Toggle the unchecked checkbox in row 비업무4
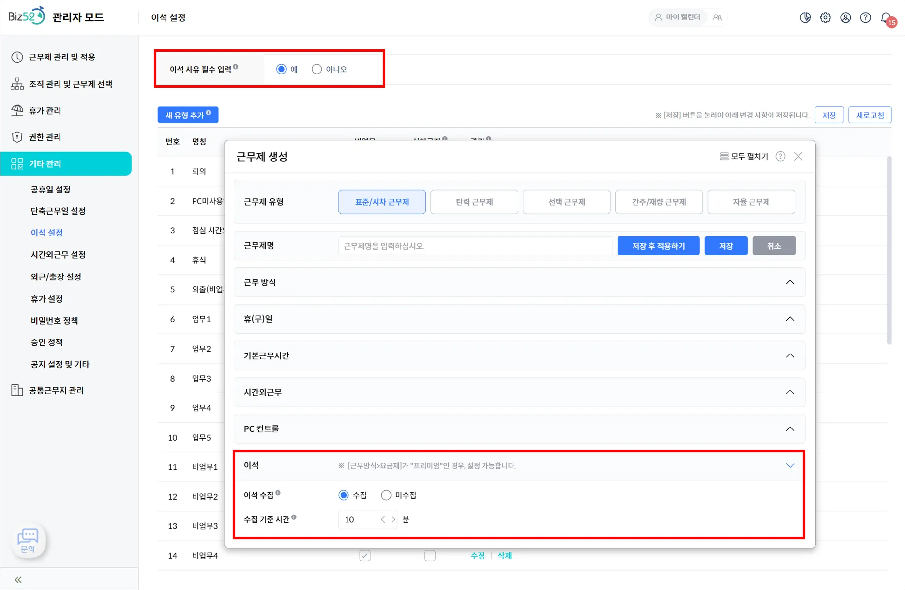The width and height of the screenshot is (905, 590). click(x=430, y=556)
